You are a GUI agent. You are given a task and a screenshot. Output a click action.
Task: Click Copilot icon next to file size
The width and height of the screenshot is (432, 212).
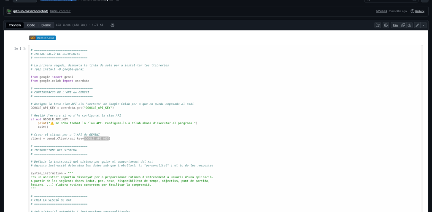[112, 25]
